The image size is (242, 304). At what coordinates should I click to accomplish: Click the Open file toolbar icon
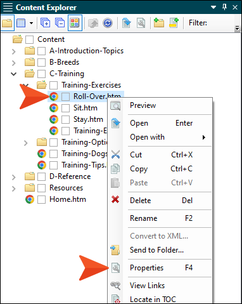pyautogui.click(x=126, y=23)
